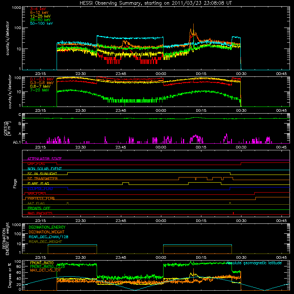Pick the SC_IN_SUNLIGHT flag label
This screenshot has width=294, height=294.
[42, 173]
